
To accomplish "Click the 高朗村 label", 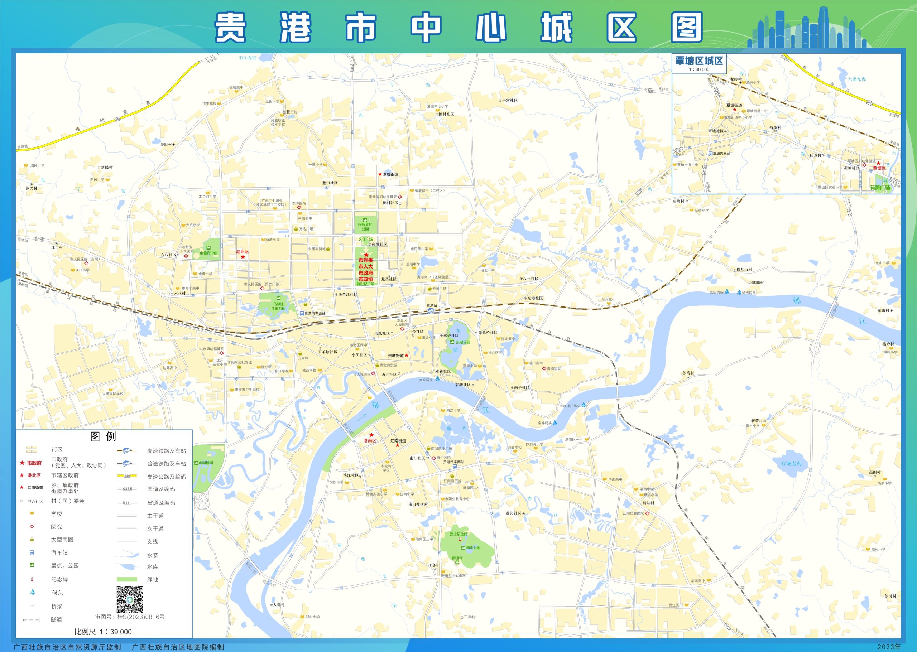I will pos(875,472).
